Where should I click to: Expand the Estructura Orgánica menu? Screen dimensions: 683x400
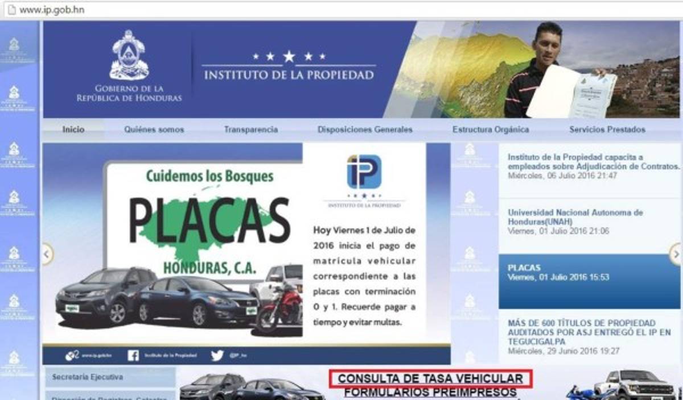pos(491,130)
